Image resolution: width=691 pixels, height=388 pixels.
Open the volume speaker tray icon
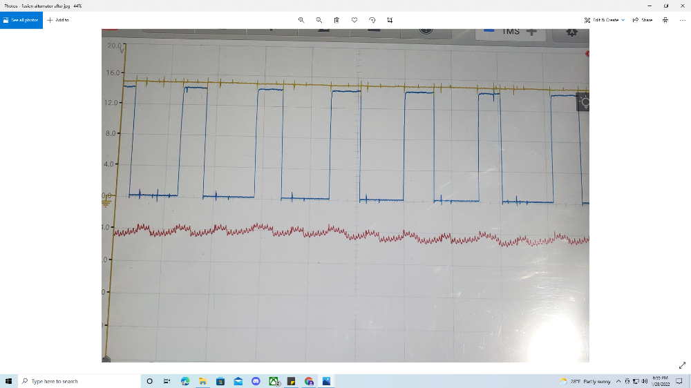tap(644, 381)
